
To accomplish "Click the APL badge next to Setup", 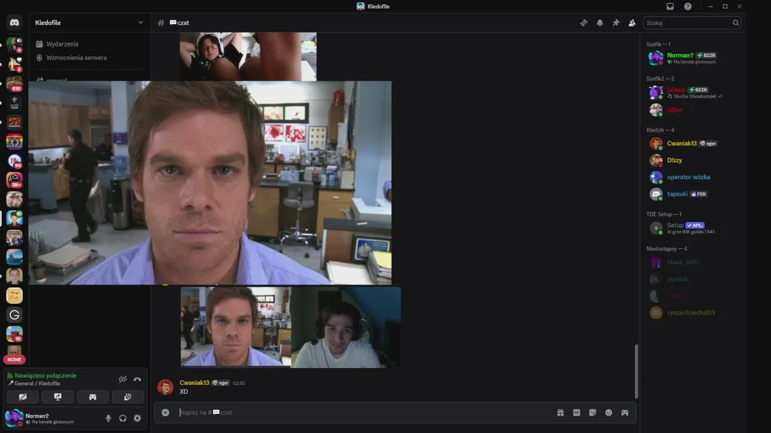I will pos(695,226).
